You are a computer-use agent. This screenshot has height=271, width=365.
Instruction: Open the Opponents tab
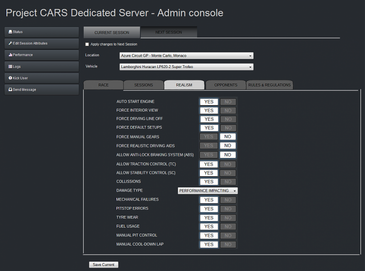pyautogui.click(x=226, y=85)
